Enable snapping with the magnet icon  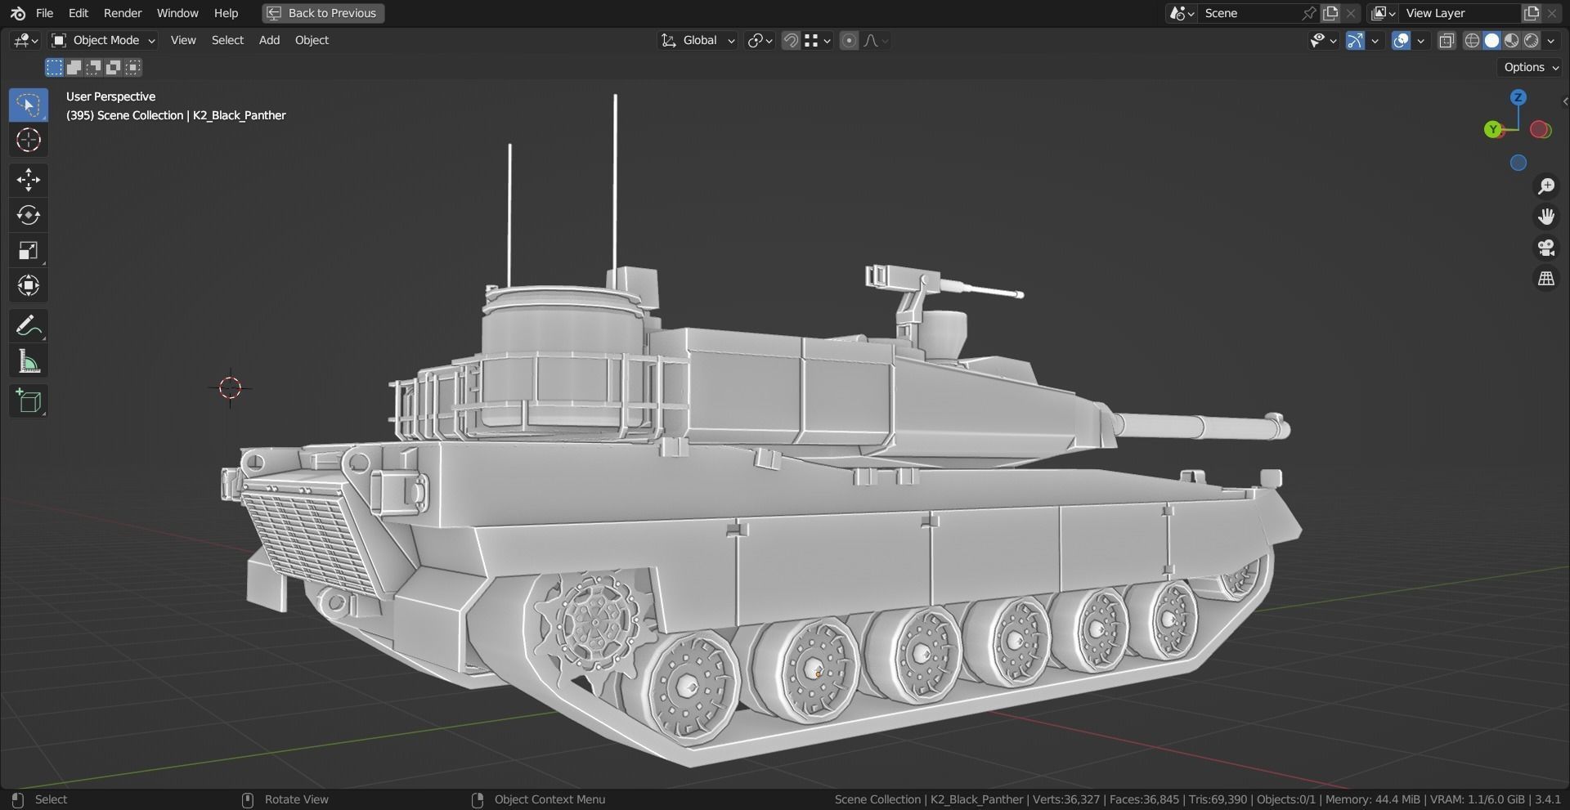(x=790, y=40)
